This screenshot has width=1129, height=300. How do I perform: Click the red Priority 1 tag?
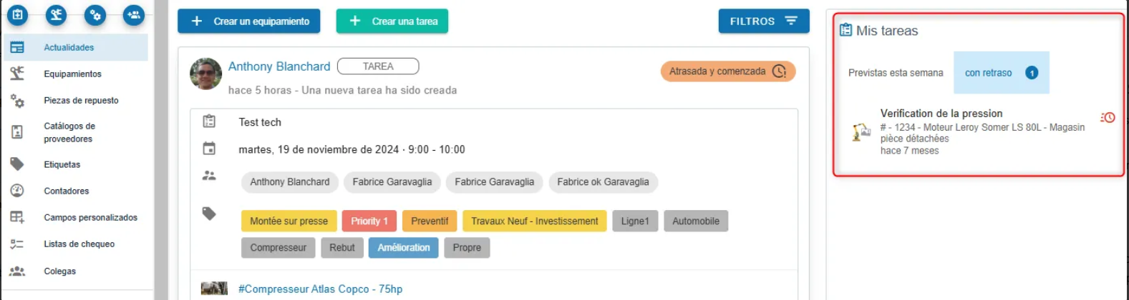pyautogui.click(x=369, y=221)
